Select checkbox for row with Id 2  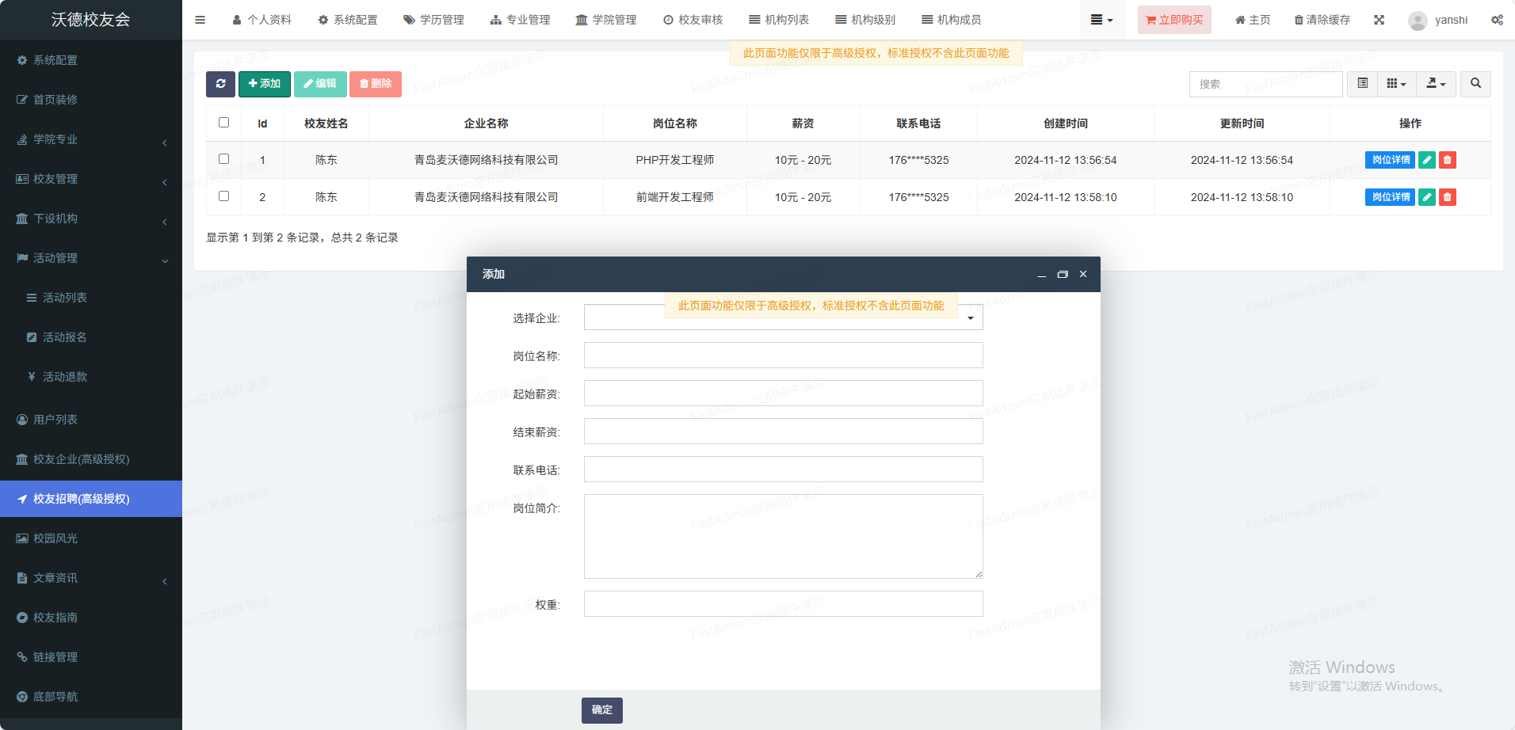tap(223, 196)
